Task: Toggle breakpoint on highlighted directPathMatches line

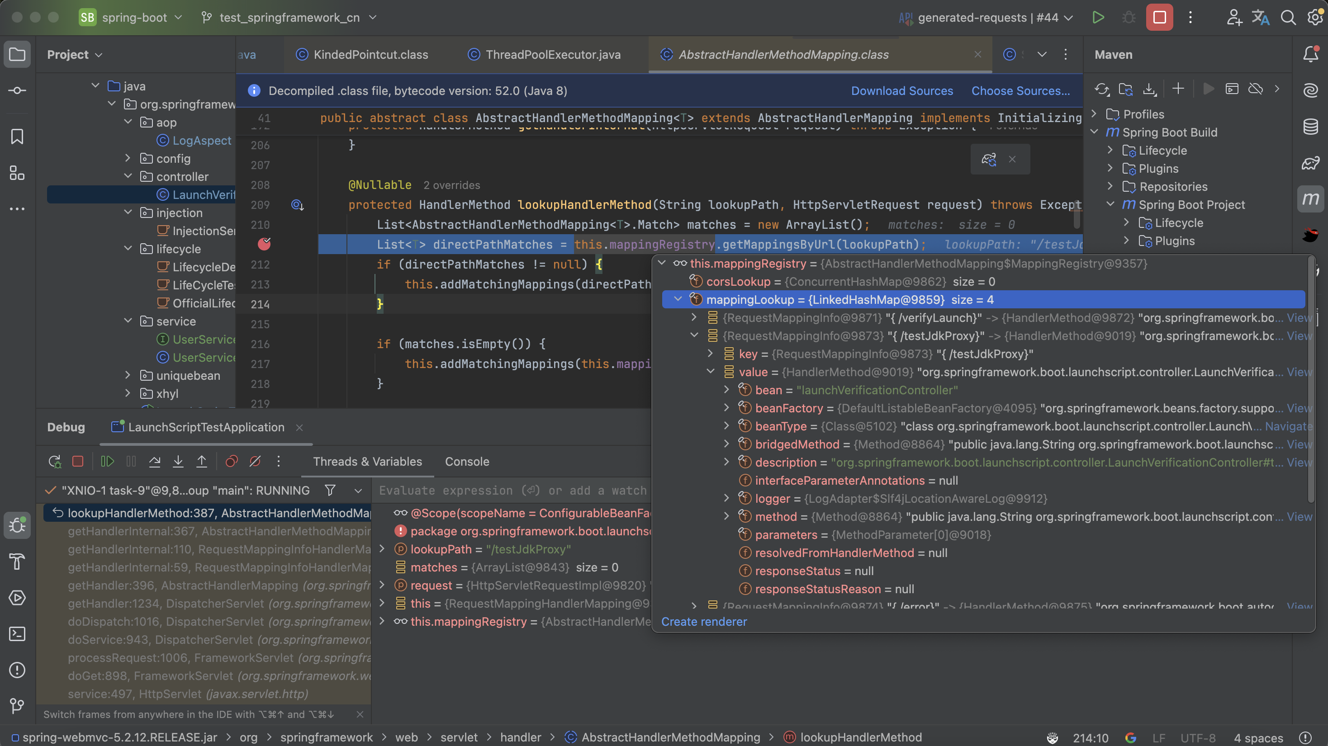Action: pyautogui.click(x=264, y=244)
